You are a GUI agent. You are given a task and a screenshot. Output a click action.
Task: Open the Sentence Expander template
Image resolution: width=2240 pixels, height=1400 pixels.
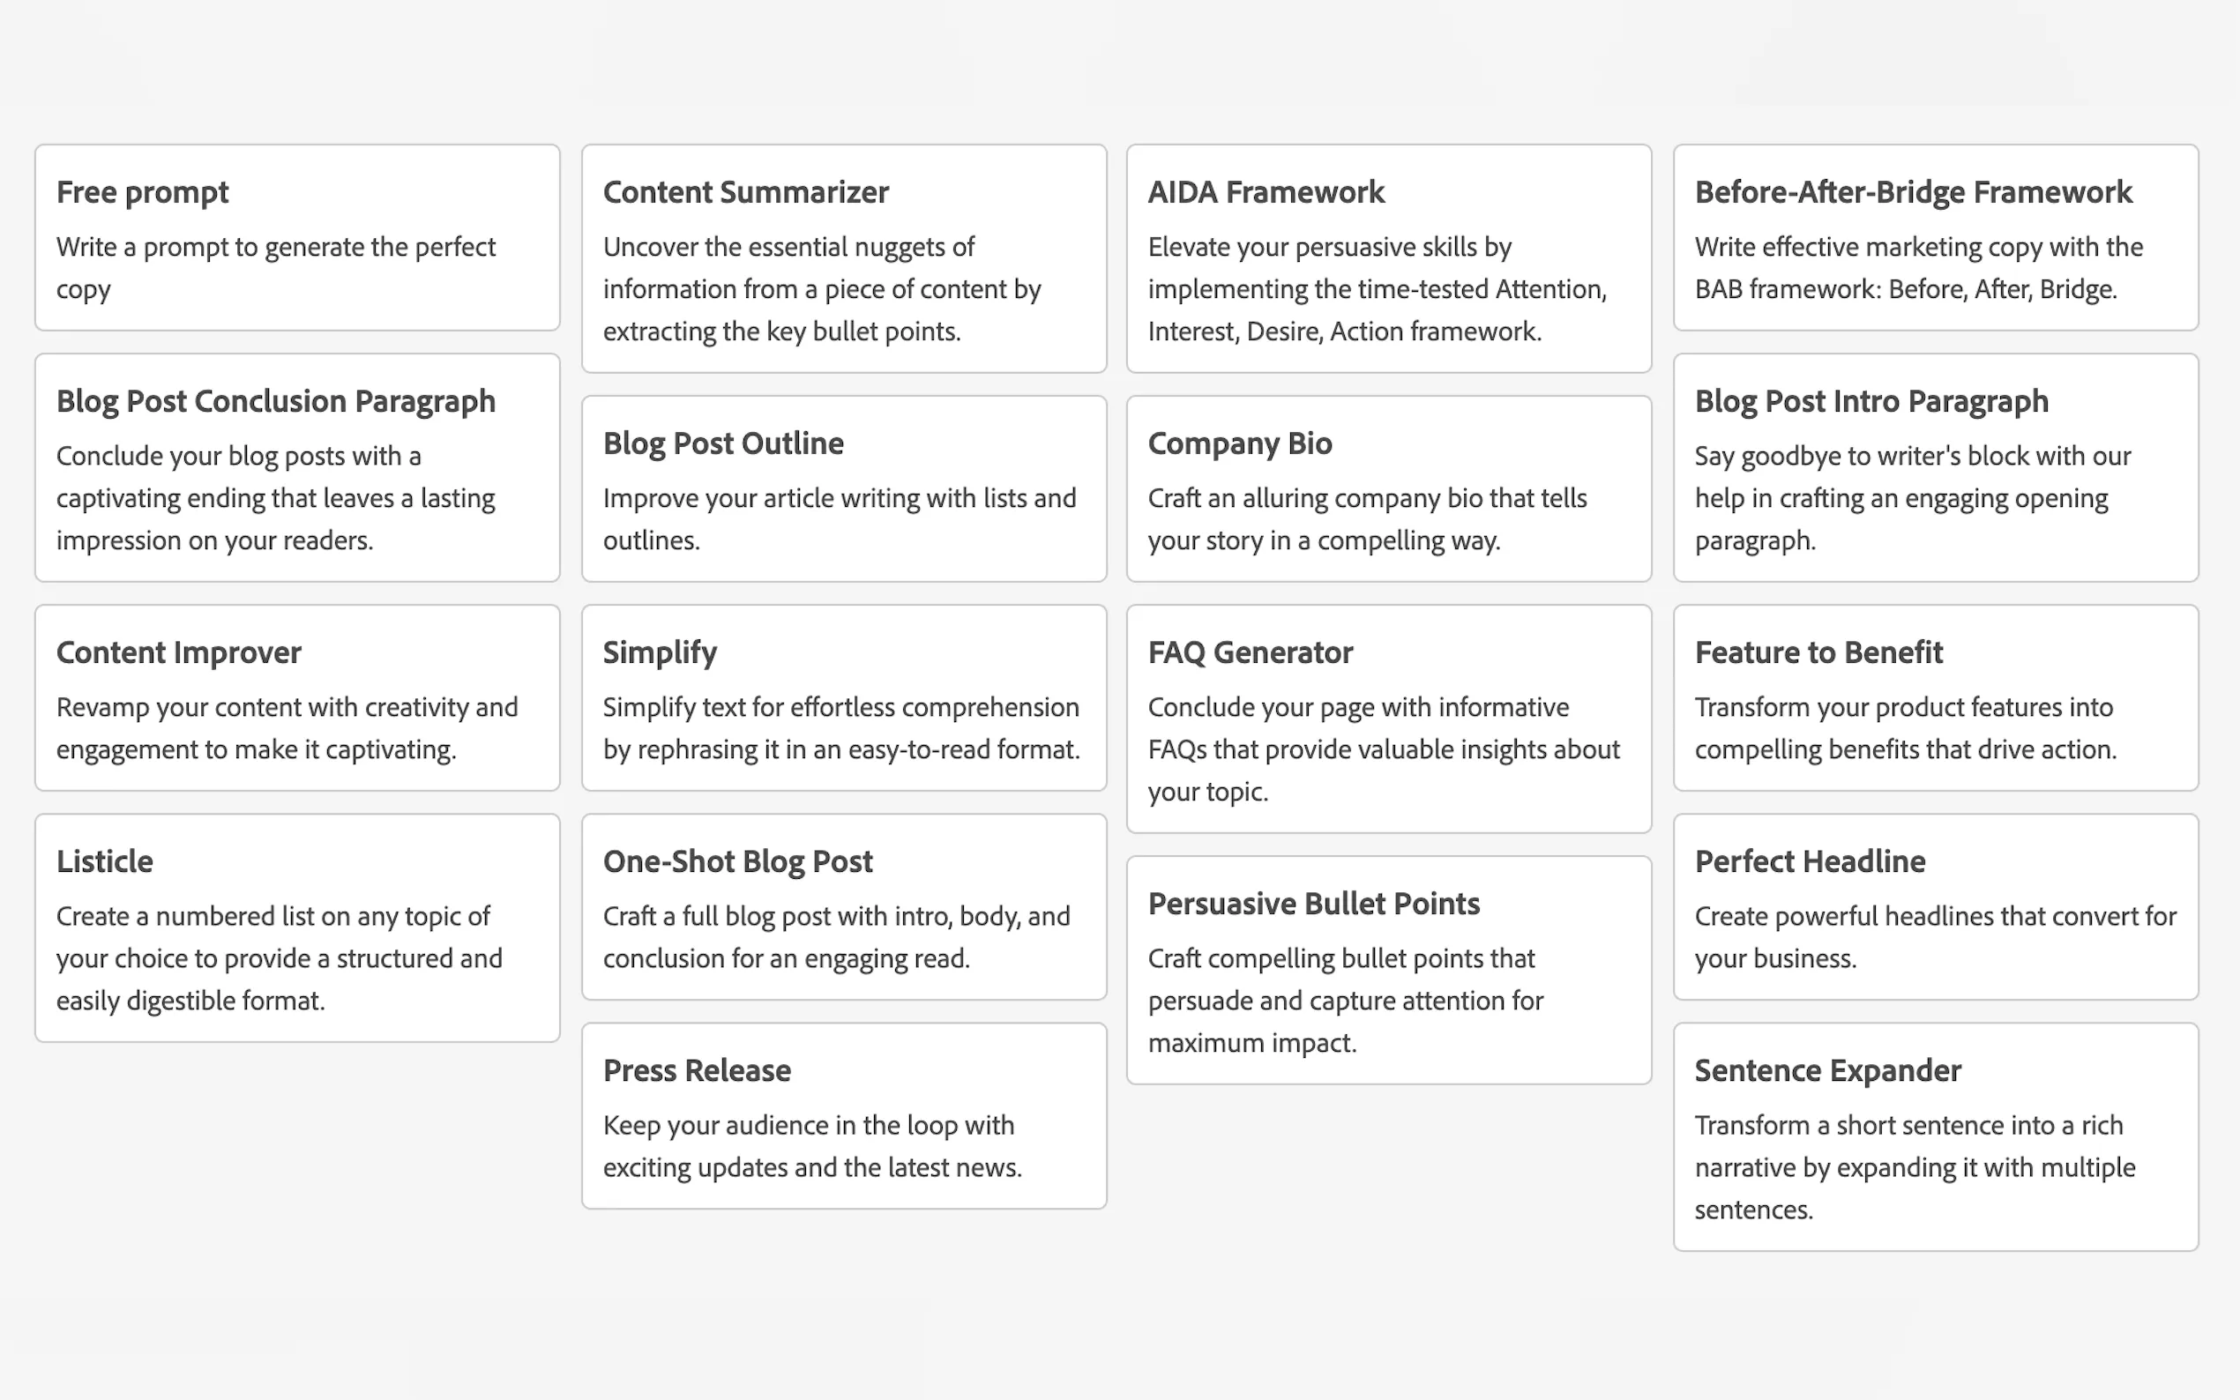click(x=1934, y=1136)
